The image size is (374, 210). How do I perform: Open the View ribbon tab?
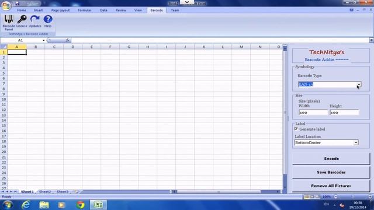click(138, 10)
